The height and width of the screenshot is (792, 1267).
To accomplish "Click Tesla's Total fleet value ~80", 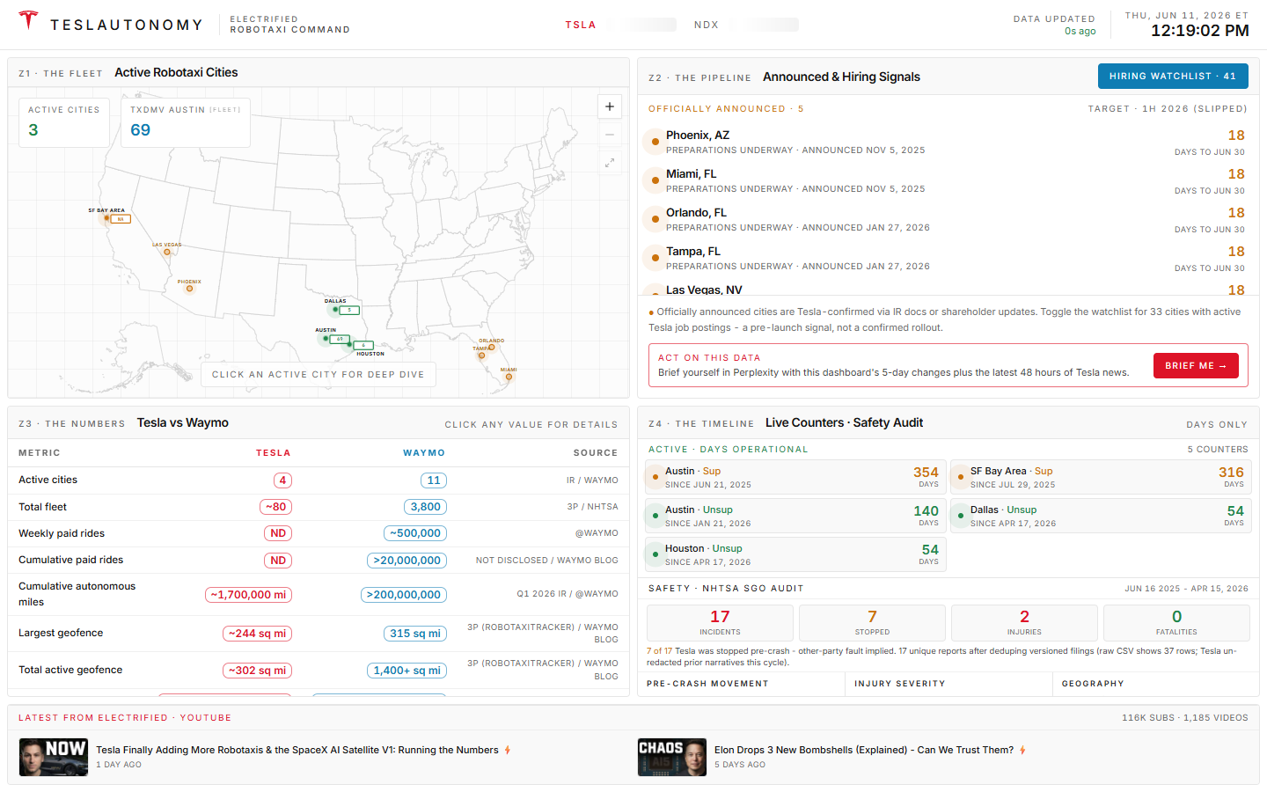I will [x=276, y=507].
